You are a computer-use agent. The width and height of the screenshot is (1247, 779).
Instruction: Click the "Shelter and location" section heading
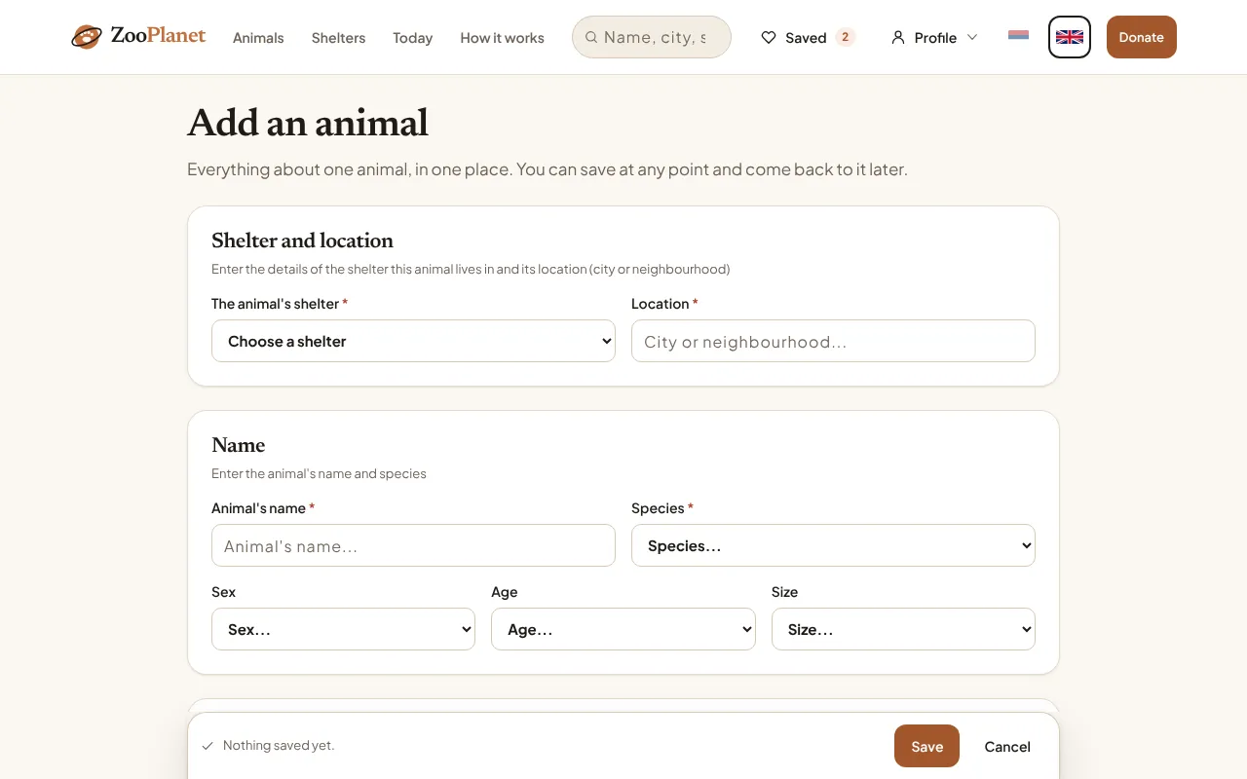coord(302,241)
